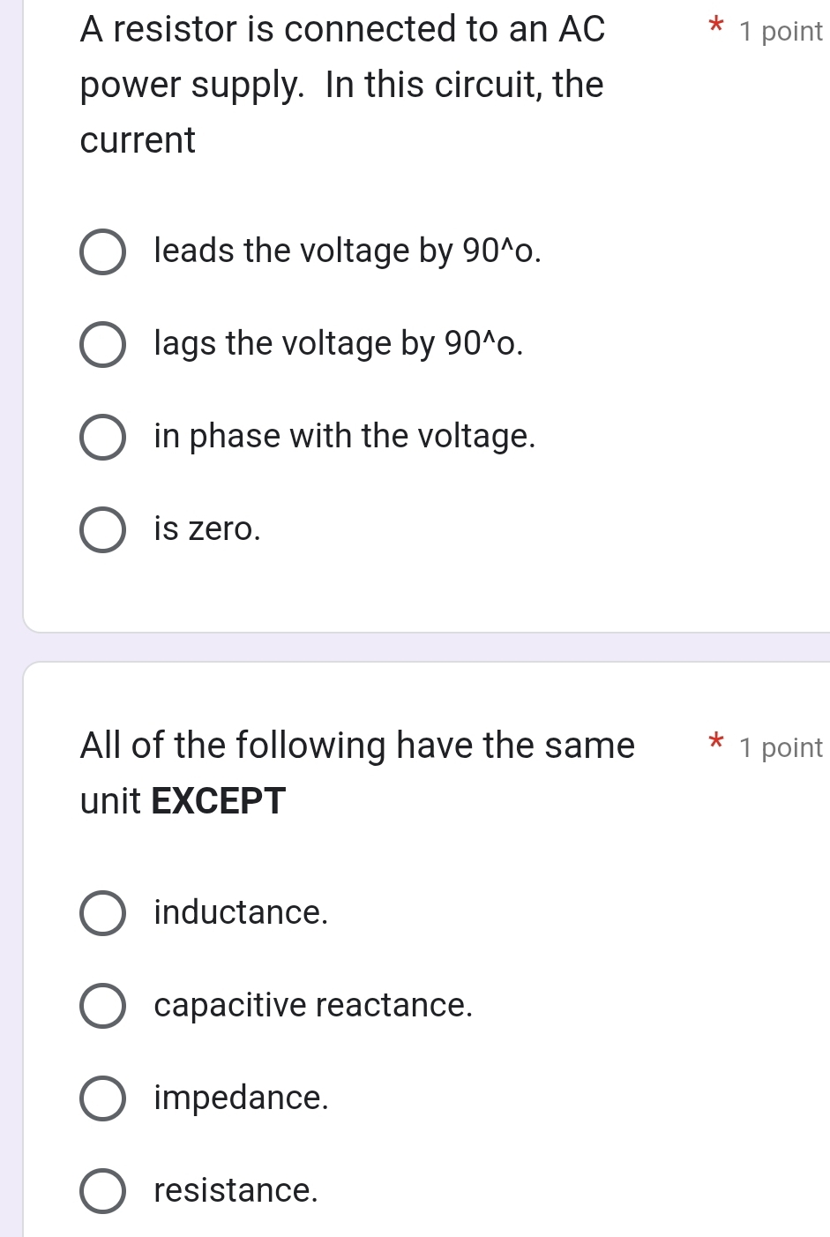Select the 'leads the voltage by 90^o' radio button
This screenshot has height=1237, width=830.
(x=102, y=252)
